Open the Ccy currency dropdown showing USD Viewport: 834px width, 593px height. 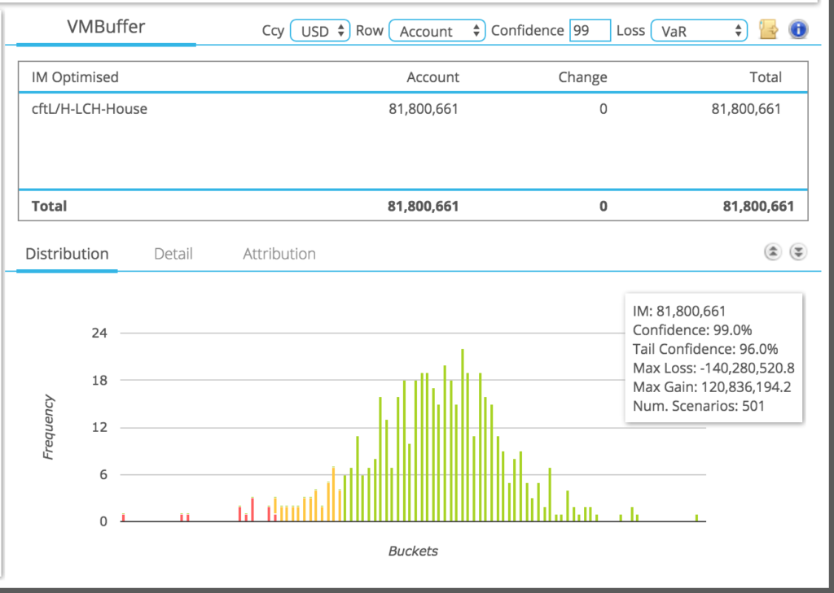[x=320, y=31]
